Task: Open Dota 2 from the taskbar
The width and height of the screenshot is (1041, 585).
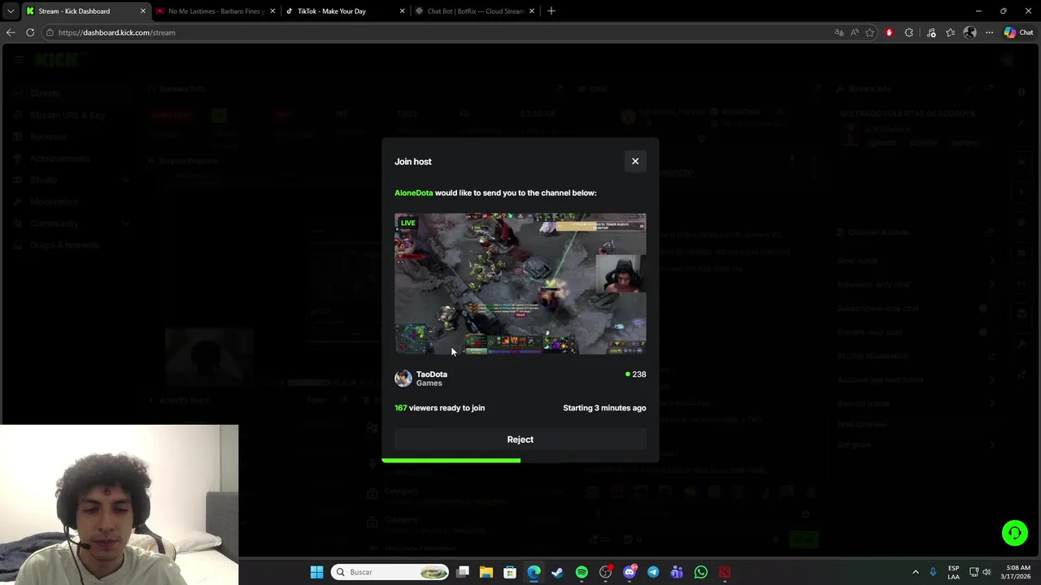Action: pos(725,572)
